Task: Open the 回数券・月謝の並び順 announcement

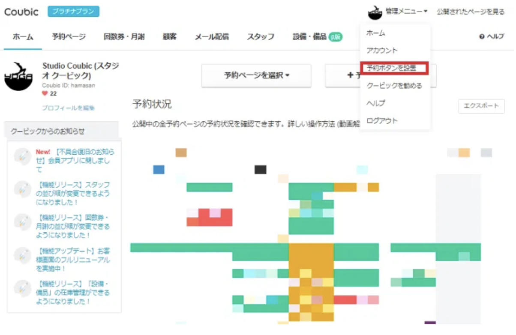Action: [73, 226]
